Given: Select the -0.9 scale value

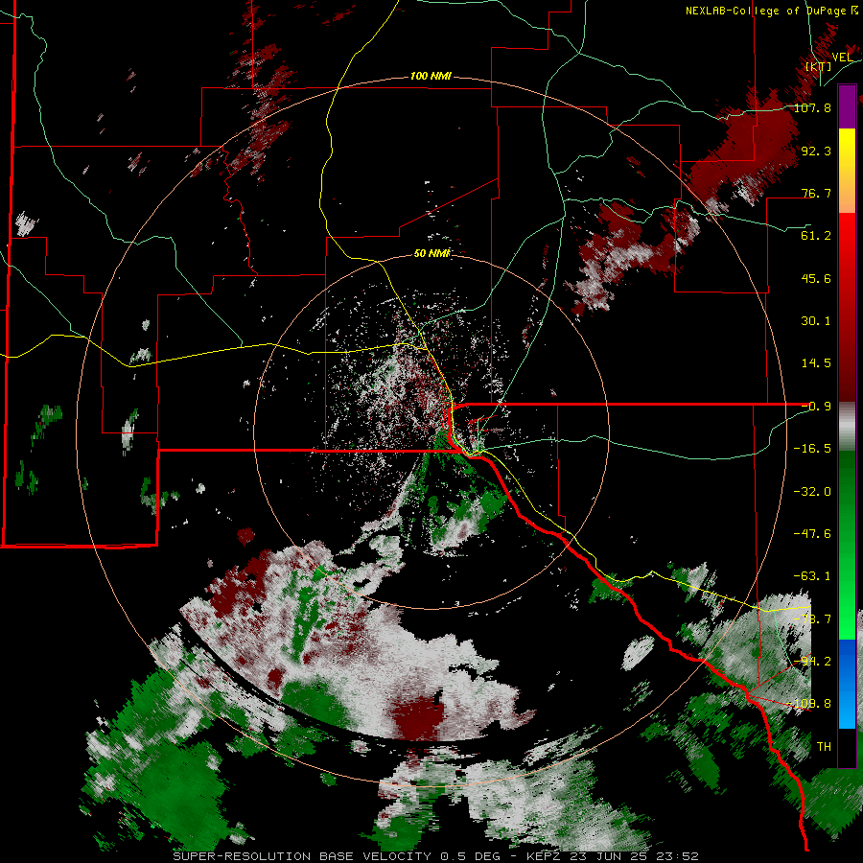Looking at the screenshot, I should (x=816, y=407).
